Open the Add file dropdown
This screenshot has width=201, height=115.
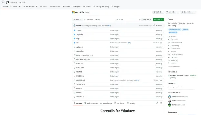pos(147,19)
